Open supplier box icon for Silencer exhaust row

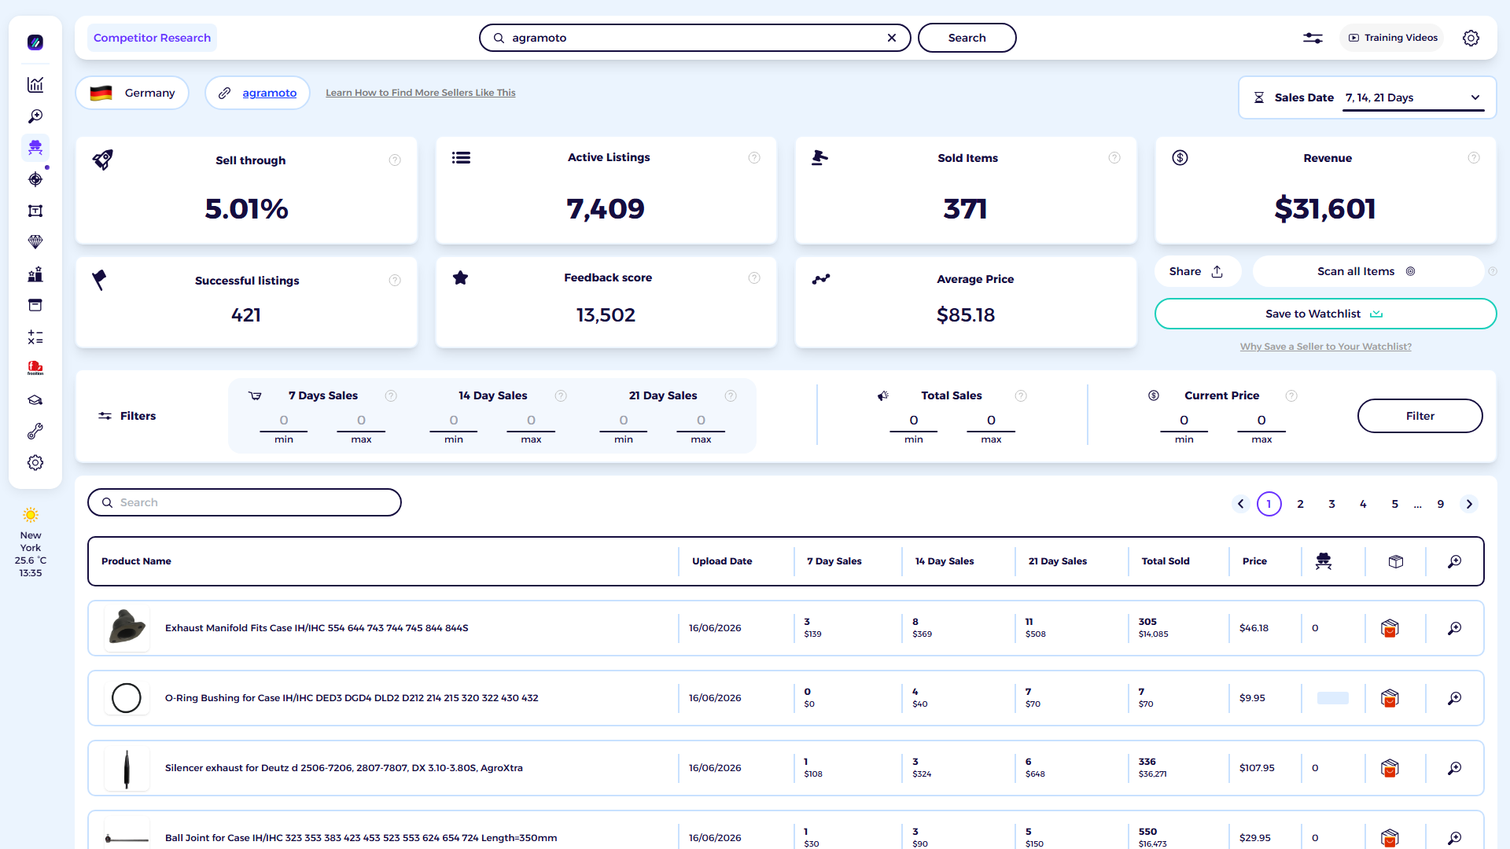point(1390,768)
